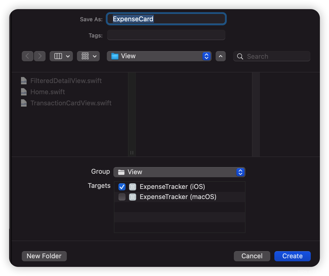Collapse the dialog with the chevron-up button
329x276 pixels.
click(x=221, y=56)
